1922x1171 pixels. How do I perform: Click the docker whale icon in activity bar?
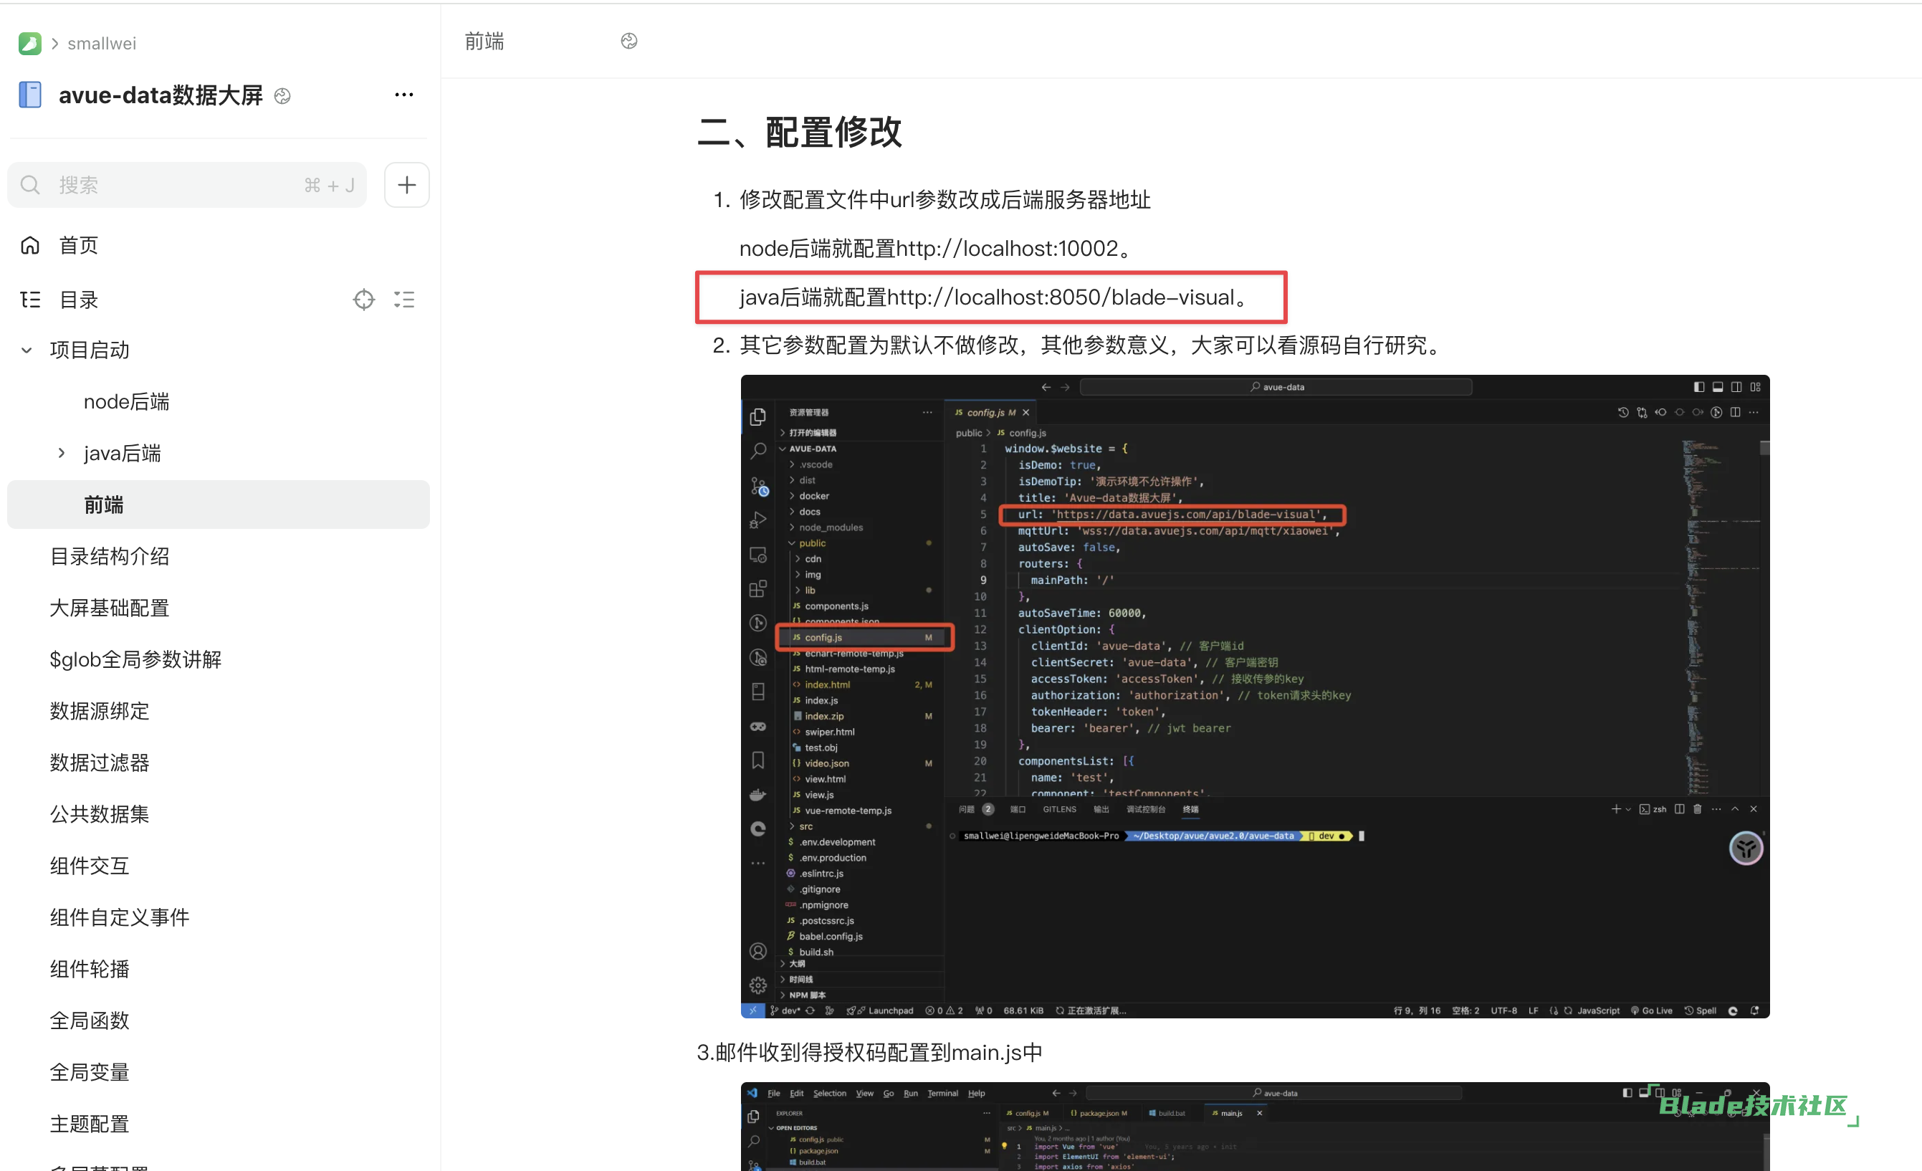[x=757, y=794]
